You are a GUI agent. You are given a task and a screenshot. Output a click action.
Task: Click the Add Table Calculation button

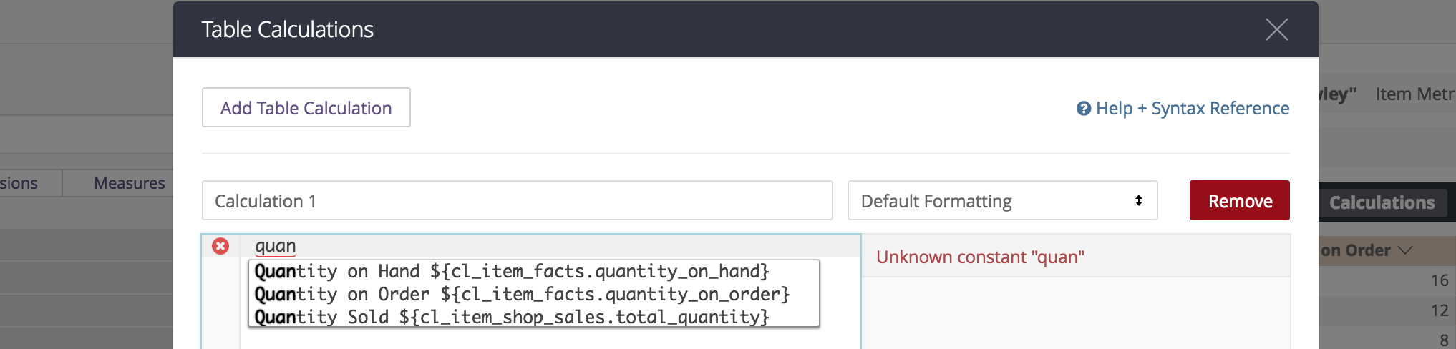click(x=306, y=107)
